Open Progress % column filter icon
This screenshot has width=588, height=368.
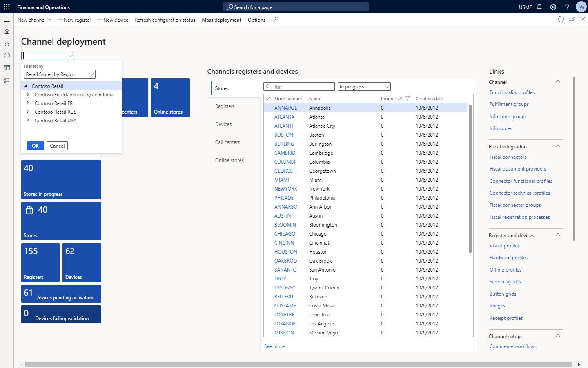[407, 99]
